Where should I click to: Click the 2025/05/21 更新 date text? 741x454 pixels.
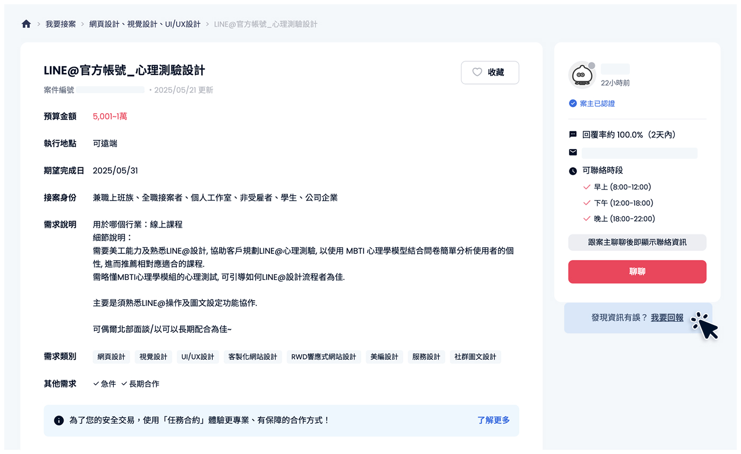pos(184,90)
